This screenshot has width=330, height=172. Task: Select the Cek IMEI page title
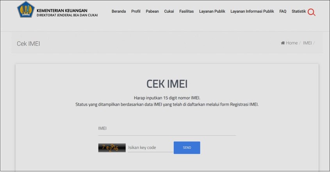[29, 44]
